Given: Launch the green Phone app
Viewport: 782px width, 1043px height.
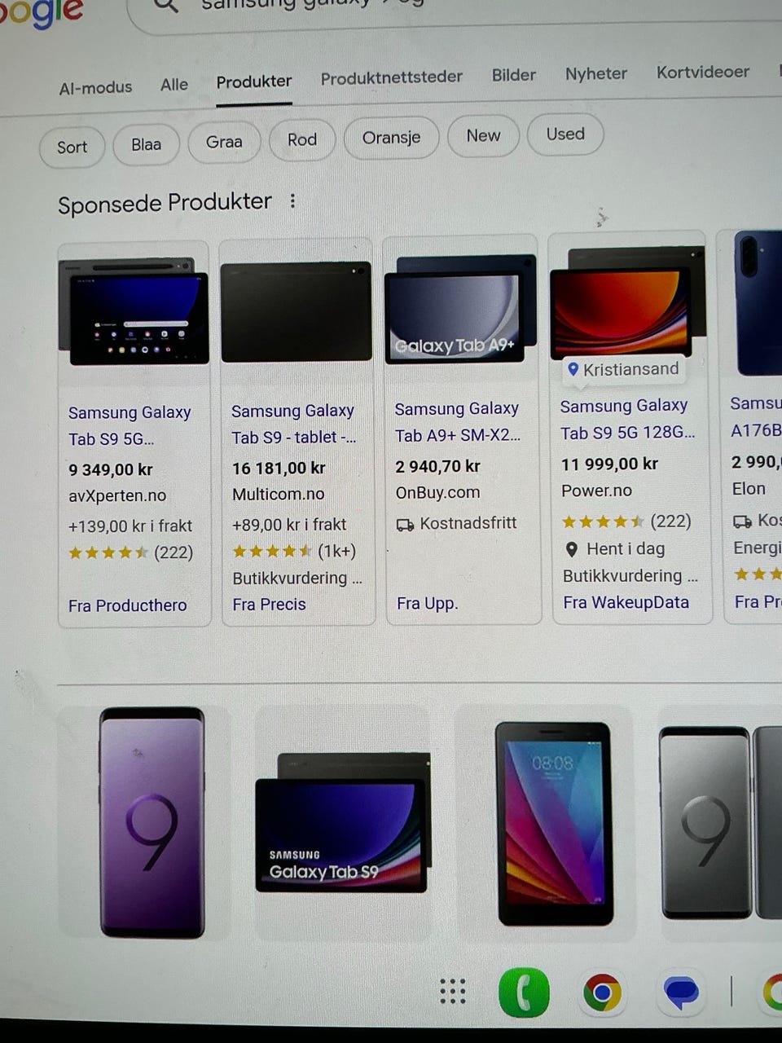Looking at the screenshot, I should tap(524, 992).
